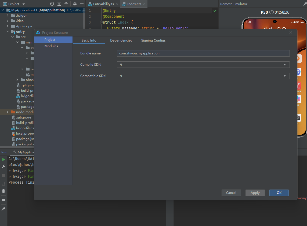Click the Remote Emulator panel title
This screenshot has height=226, width=307.
pyautogui.click(x=234, y=4)
